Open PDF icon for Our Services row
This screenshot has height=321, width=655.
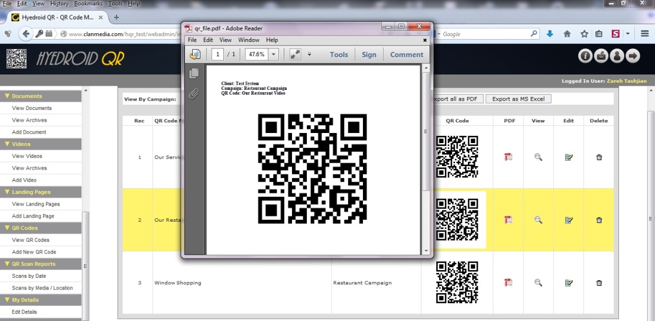[x=508, y=157]
